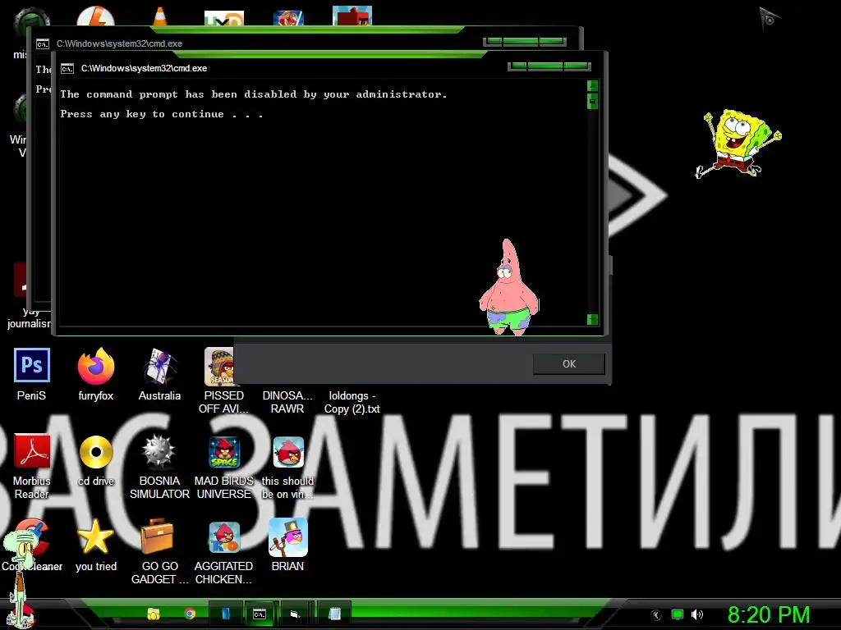Open the BOSNIA SIMULATOR mine icon

[159, 452]
